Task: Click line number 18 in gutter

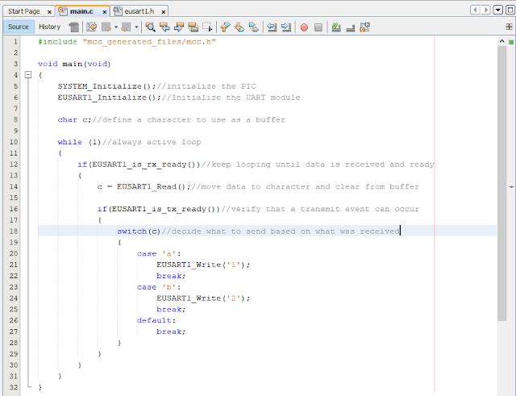Action: coord(14,231)
